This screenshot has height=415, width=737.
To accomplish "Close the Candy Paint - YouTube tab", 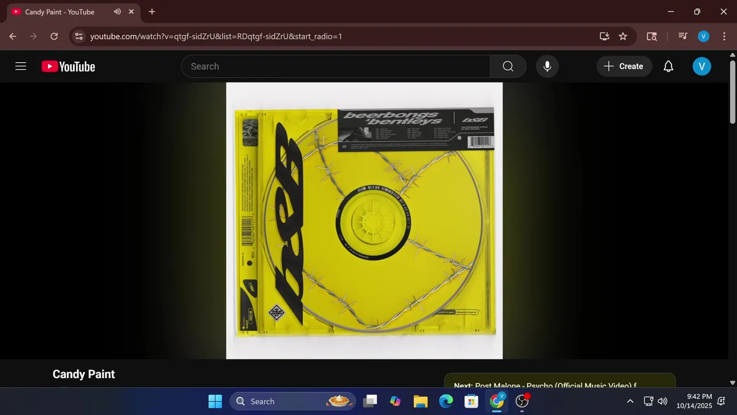I will point(131,12).
